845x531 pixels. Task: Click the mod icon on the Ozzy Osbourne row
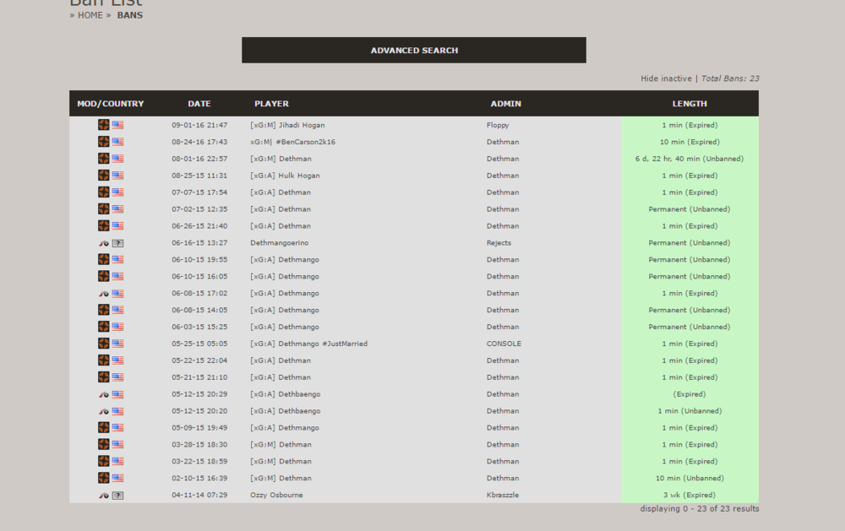[103, 496]
